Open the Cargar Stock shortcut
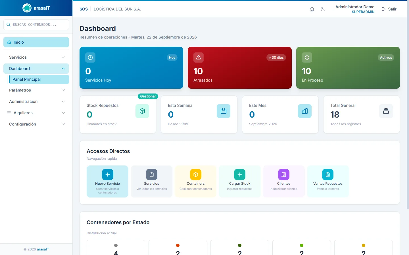Image resolution: width=409 pixels, height=255 pixels. tap(240, 181)
